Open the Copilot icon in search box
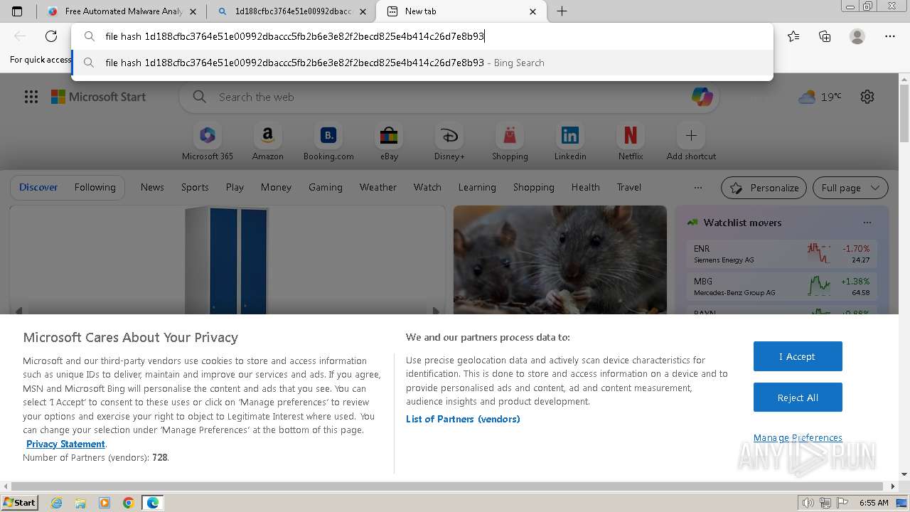 702,97
